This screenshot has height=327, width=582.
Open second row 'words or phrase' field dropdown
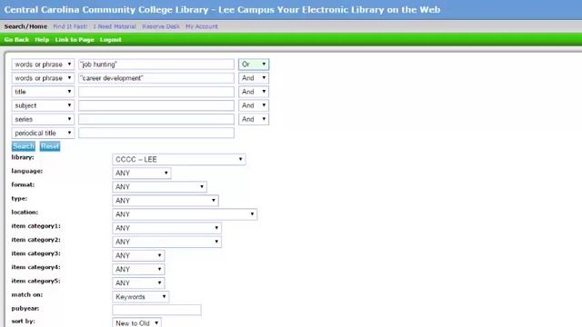click(x=43, y=78)
